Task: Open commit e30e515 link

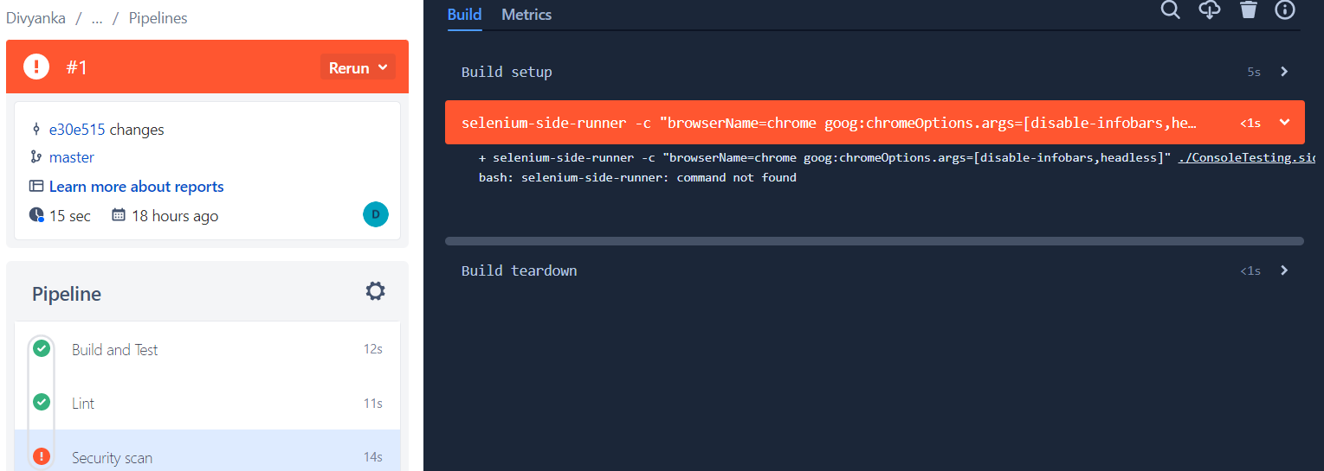Action: (77, 130)
